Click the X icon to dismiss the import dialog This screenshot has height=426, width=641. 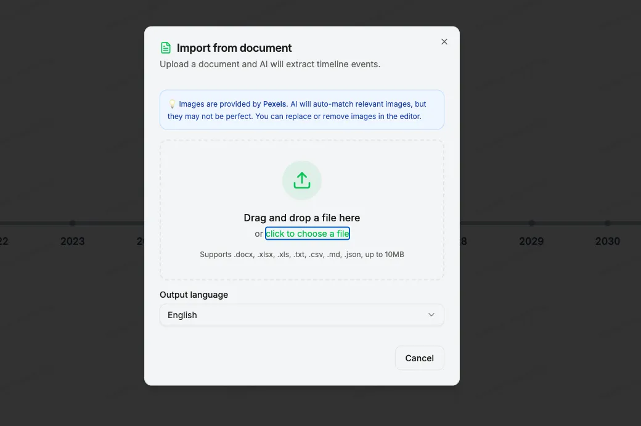tap(444, 41)
